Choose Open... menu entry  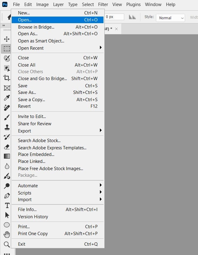(x=58, y=20)
